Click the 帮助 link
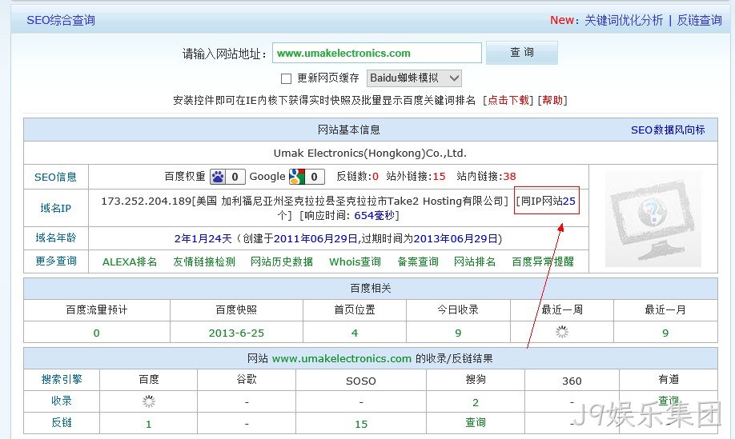The image size is (735, 439). point(552,100)
